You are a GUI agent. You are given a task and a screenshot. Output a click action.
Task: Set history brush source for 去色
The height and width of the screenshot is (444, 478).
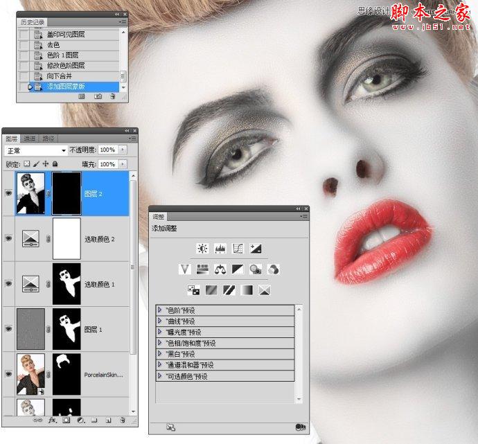(24, 45)
